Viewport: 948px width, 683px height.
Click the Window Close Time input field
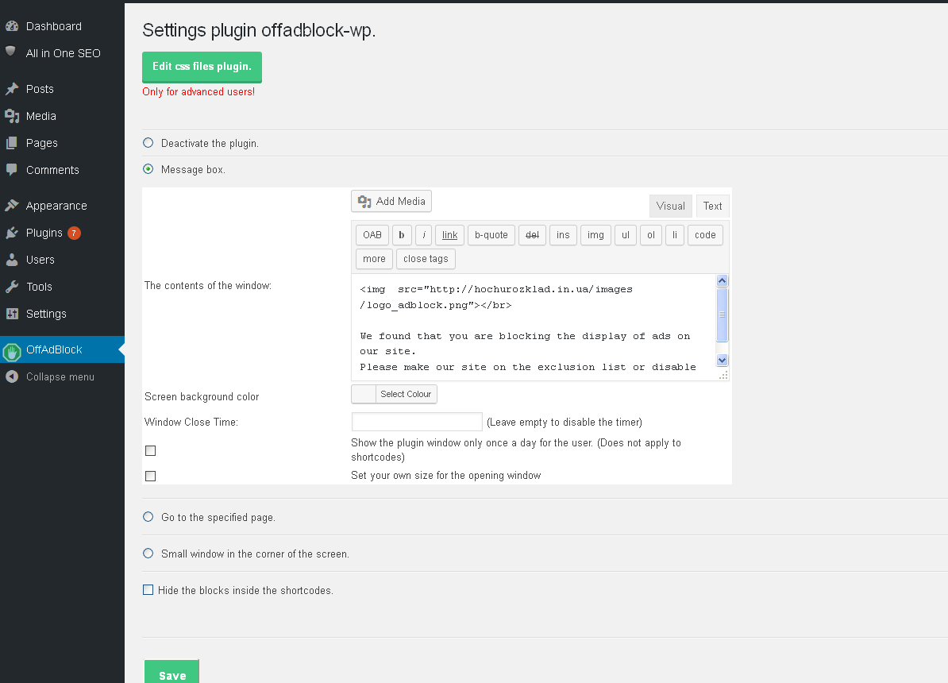tap(417, 422)
